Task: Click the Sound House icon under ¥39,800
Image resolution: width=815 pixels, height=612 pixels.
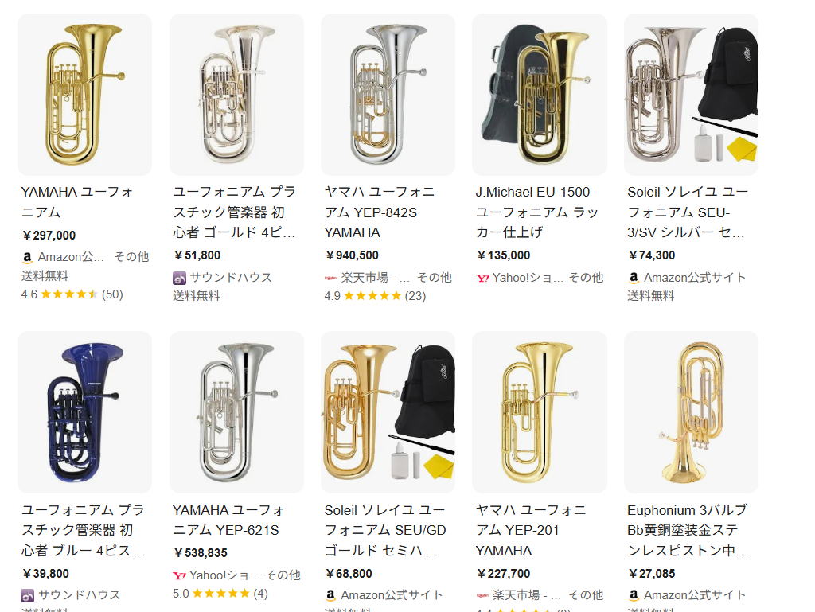Action: click(28, 594)
